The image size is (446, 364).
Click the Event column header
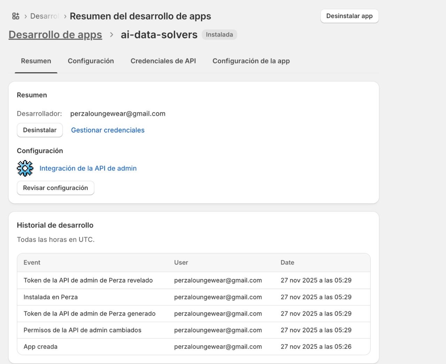click(x=32, y=262)
